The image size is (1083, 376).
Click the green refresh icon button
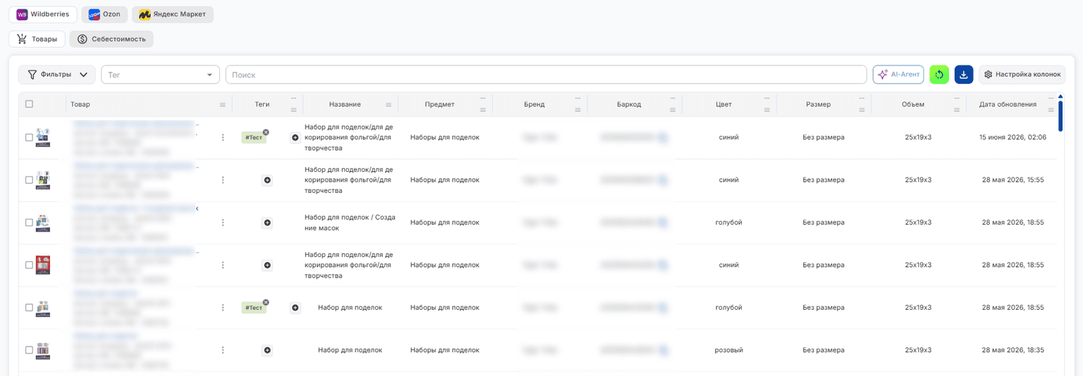pos(939,75)
